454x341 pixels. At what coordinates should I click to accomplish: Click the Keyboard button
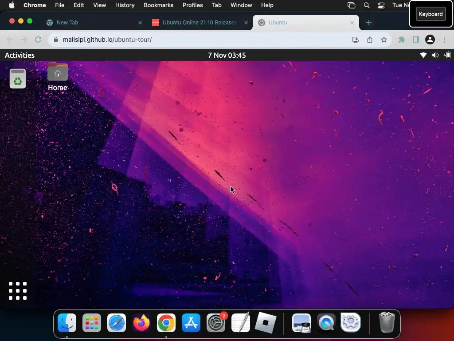coord(431,14)
